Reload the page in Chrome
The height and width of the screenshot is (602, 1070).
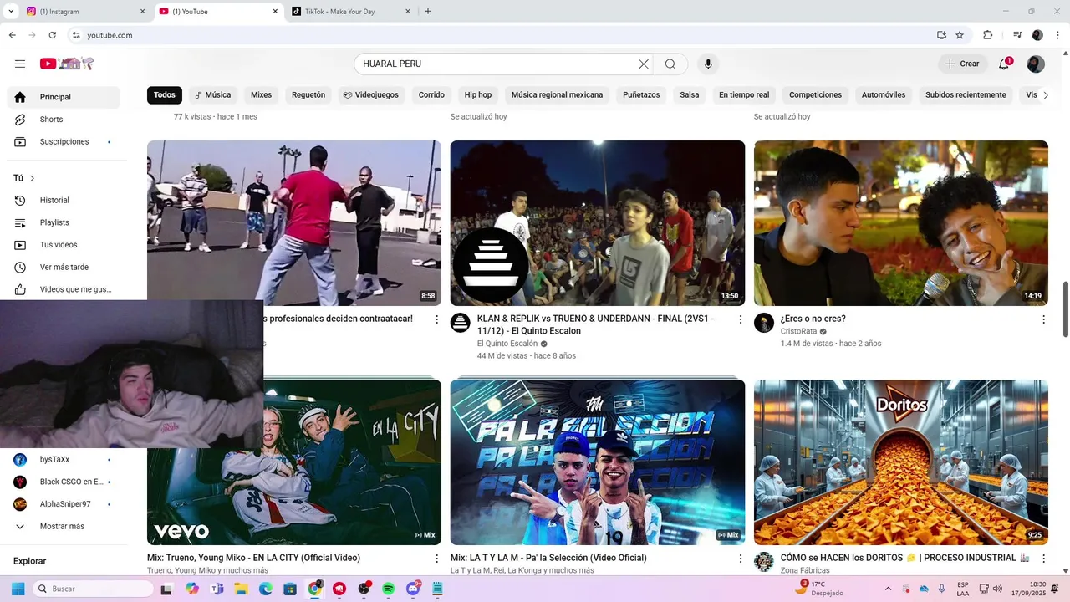point(53,35)
